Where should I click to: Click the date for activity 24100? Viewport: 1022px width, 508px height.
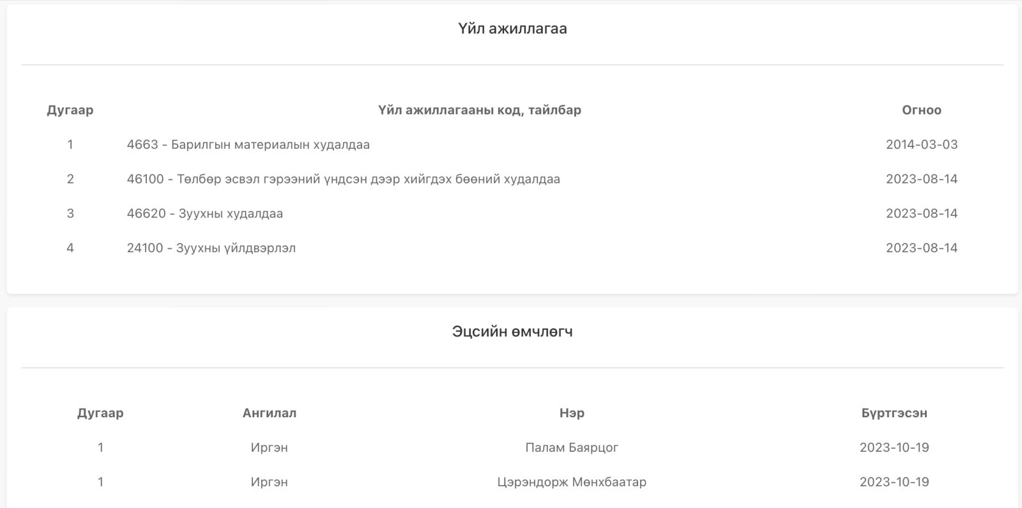tap(921, 248)
